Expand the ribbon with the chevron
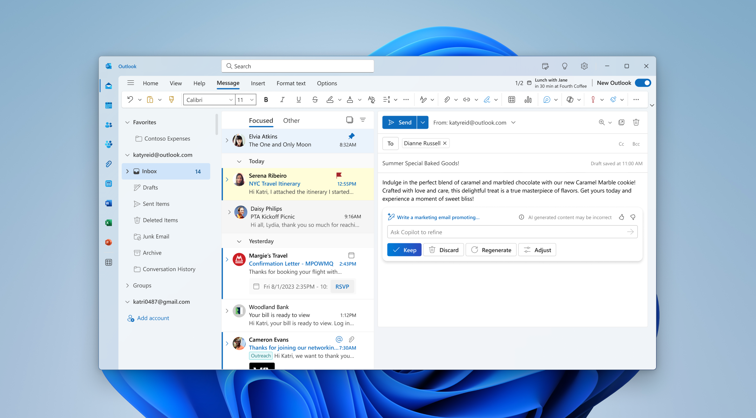This screenshot has width=756, height=418. click(652, 105)
